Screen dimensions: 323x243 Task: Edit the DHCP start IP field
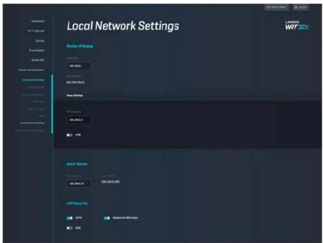click(x=79, y=184)
